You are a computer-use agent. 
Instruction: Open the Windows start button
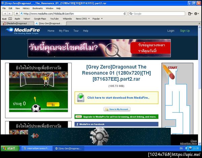pyautogui.click(x=10, y=148)
